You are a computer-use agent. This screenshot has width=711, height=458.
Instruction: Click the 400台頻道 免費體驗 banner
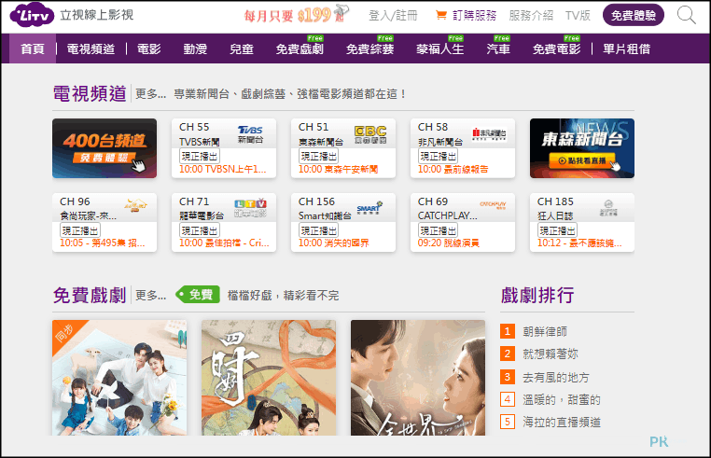point(105,148)
